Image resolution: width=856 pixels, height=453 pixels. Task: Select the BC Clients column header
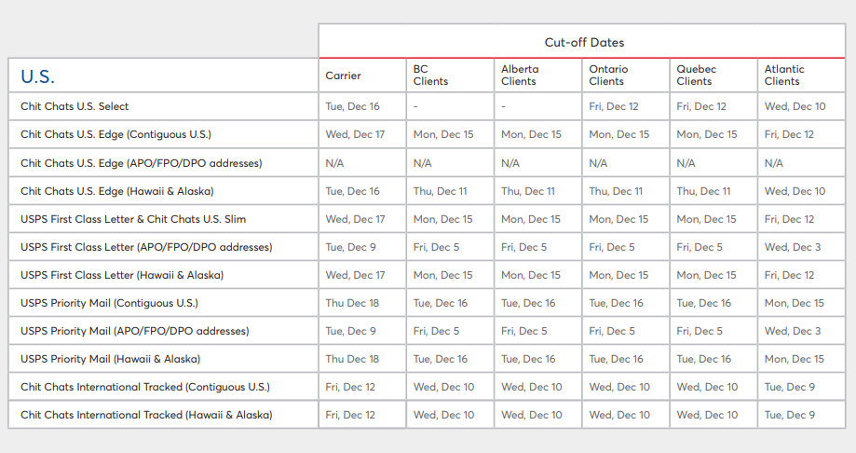430,75
